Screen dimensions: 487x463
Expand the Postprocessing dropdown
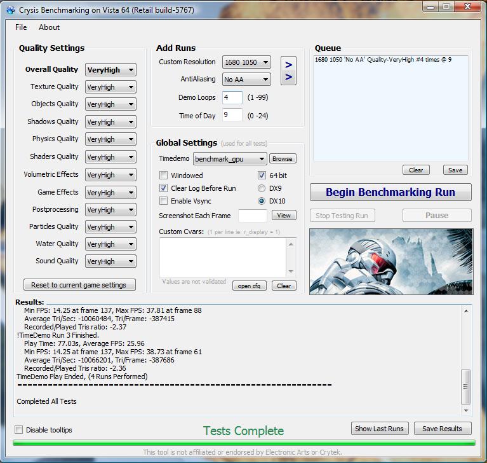click(110, 210)
